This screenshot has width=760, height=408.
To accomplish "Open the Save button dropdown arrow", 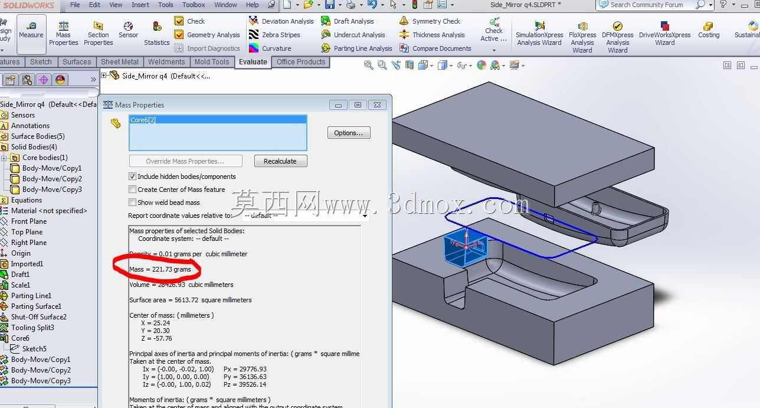I will point(340,5).
